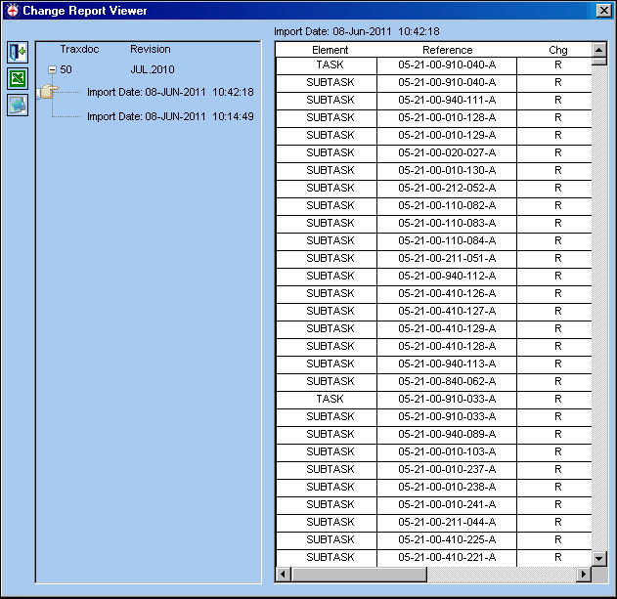Select reference 05-21-00-410-225-A
The height and width of the screenshot is (599, 617).
point(447,540)
